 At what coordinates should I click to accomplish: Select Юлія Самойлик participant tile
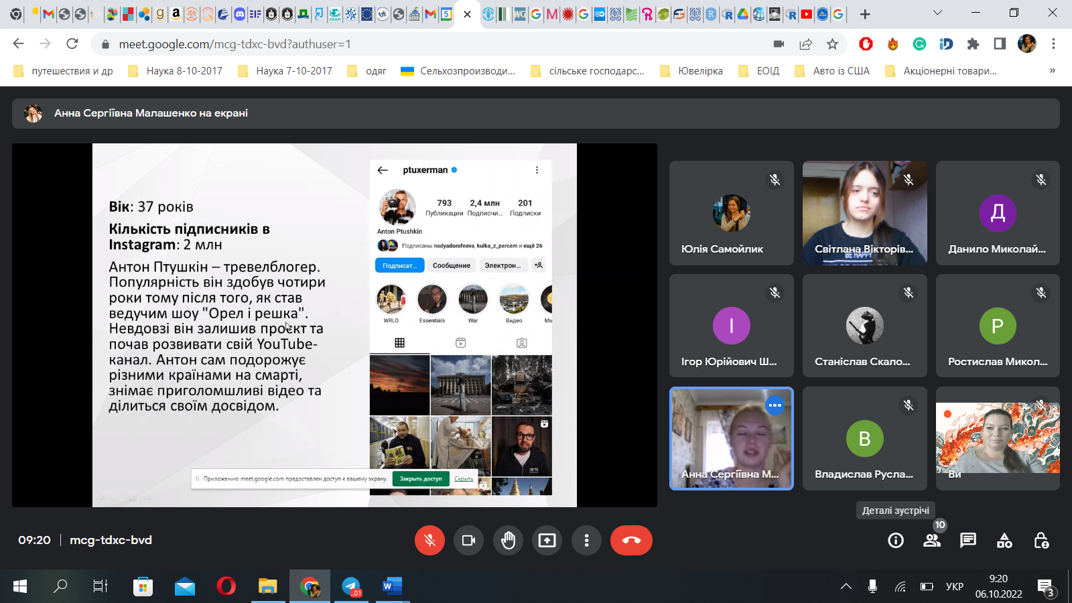click(731, 213)
